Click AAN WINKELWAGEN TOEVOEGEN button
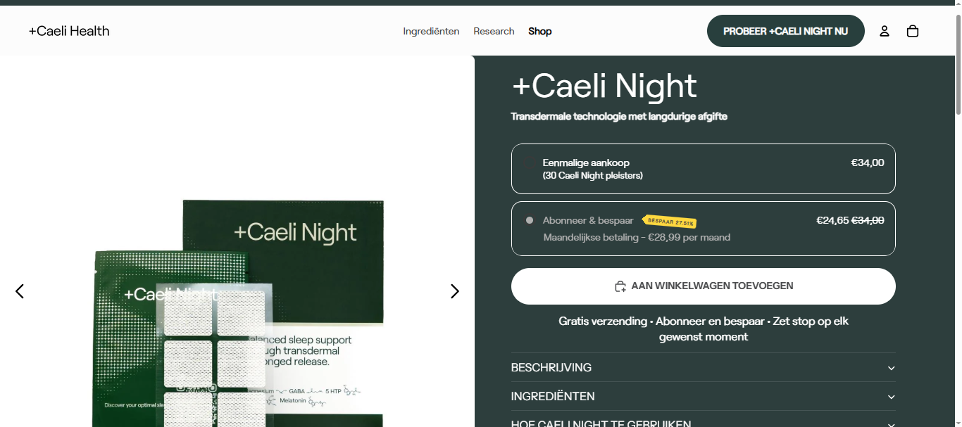The image size is (962, 427). pos(703,286)
